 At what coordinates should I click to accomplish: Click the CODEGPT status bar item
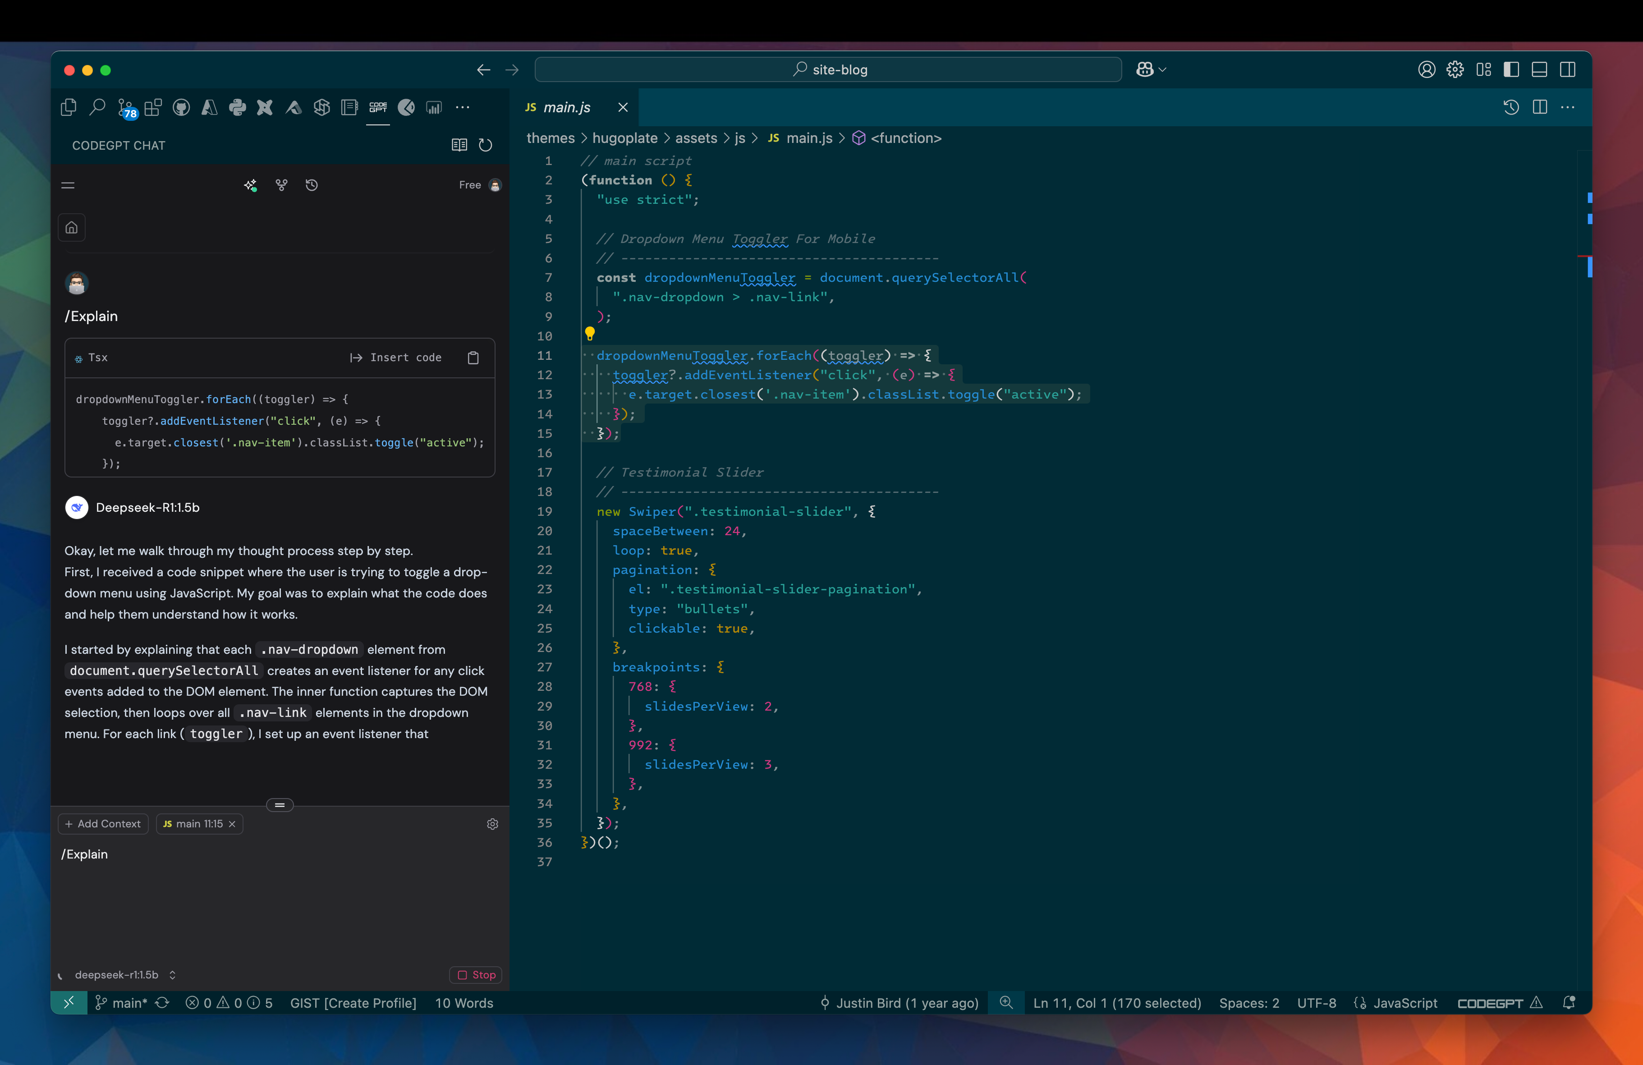(1500, 1003)
